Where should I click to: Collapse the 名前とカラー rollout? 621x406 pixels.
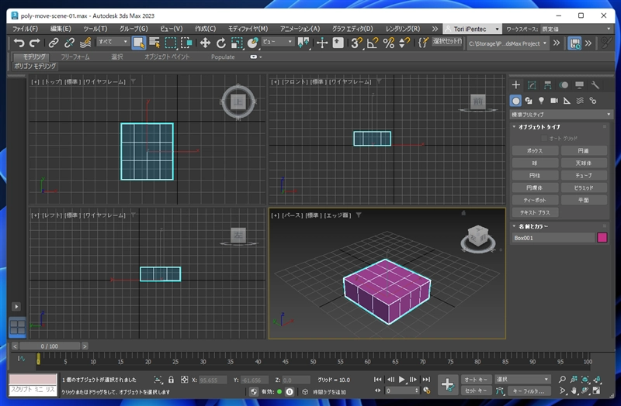point(533,226)
